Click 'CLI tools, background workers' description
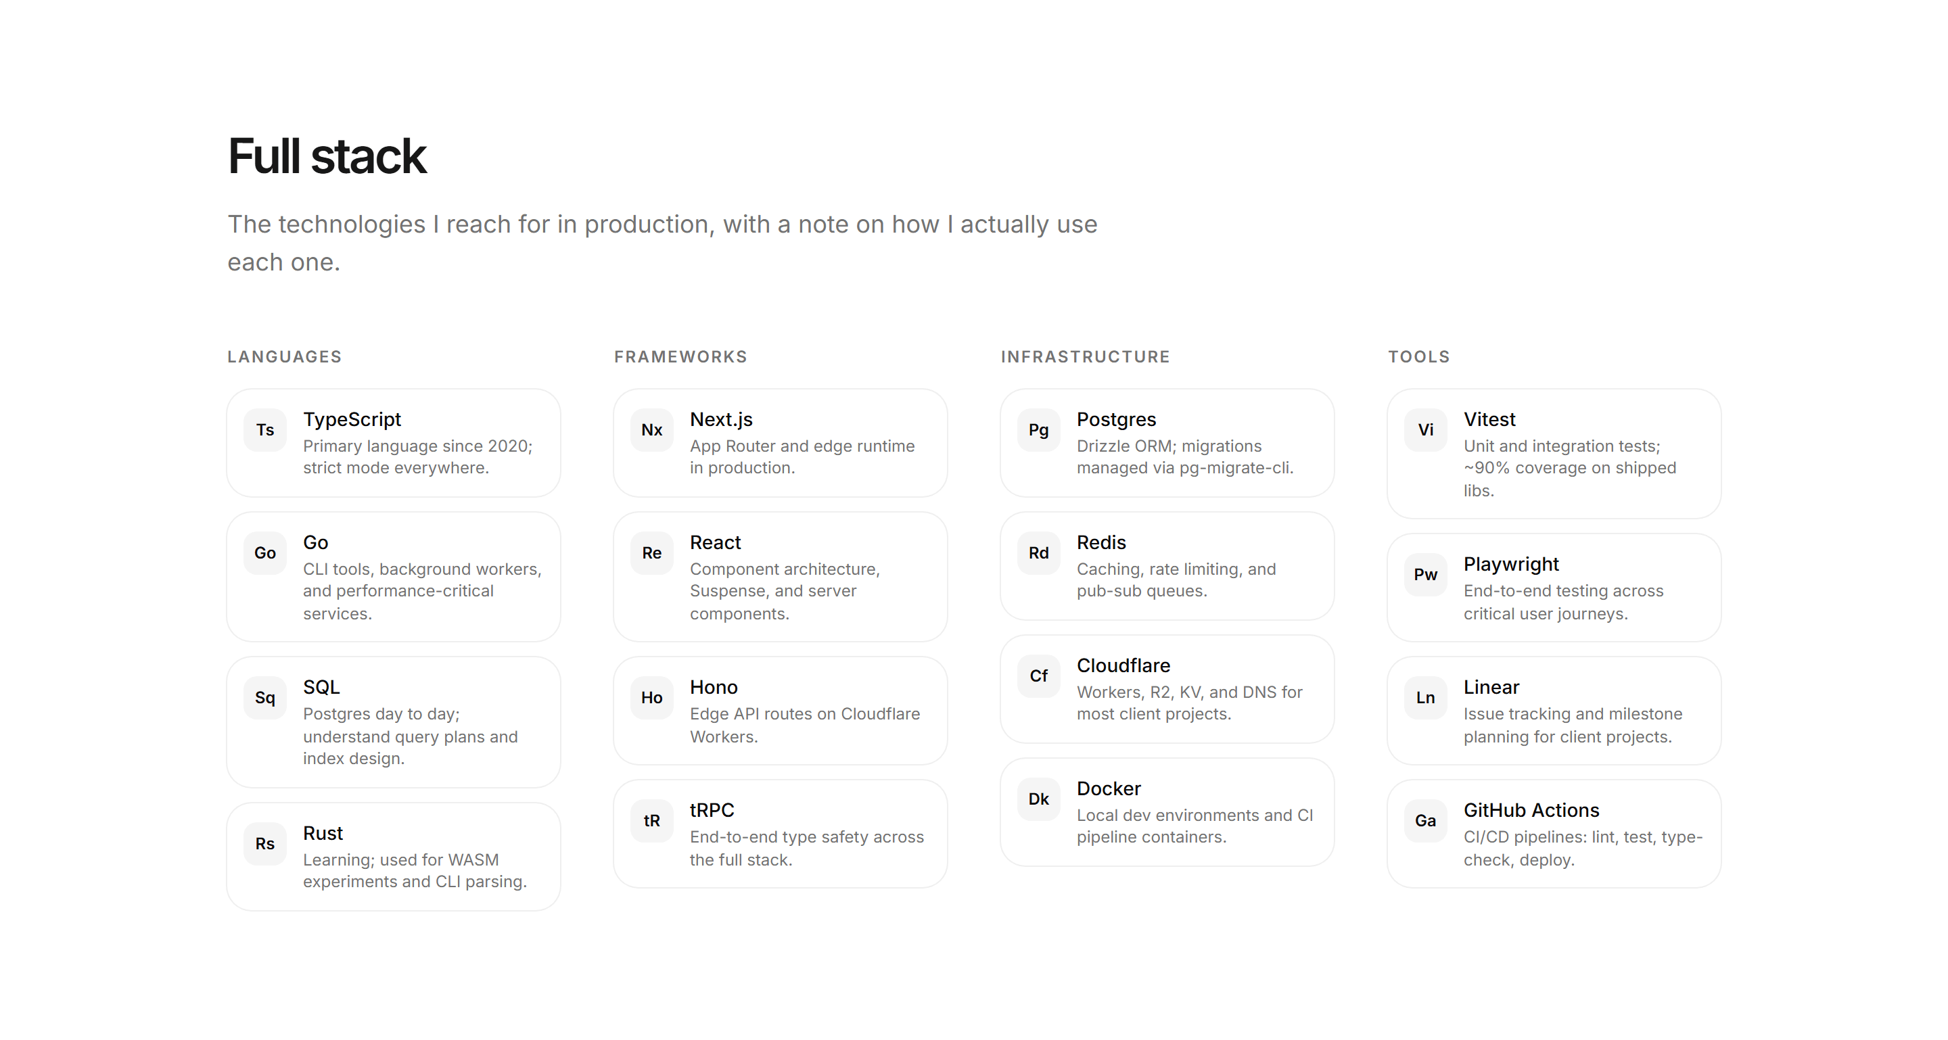Viewport: 1948px width, 1040px height. [x=423, y=591]
